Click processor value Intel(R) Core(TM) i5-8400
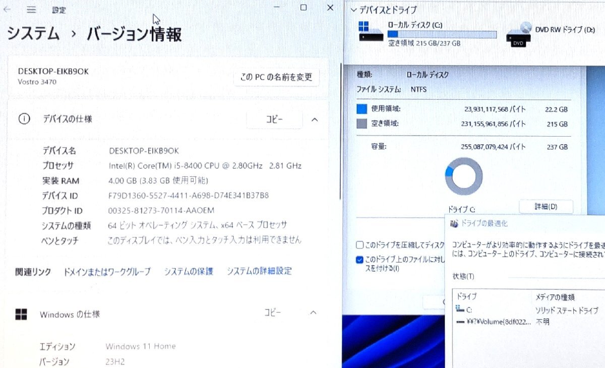605x368 pixels. (205, 165)
